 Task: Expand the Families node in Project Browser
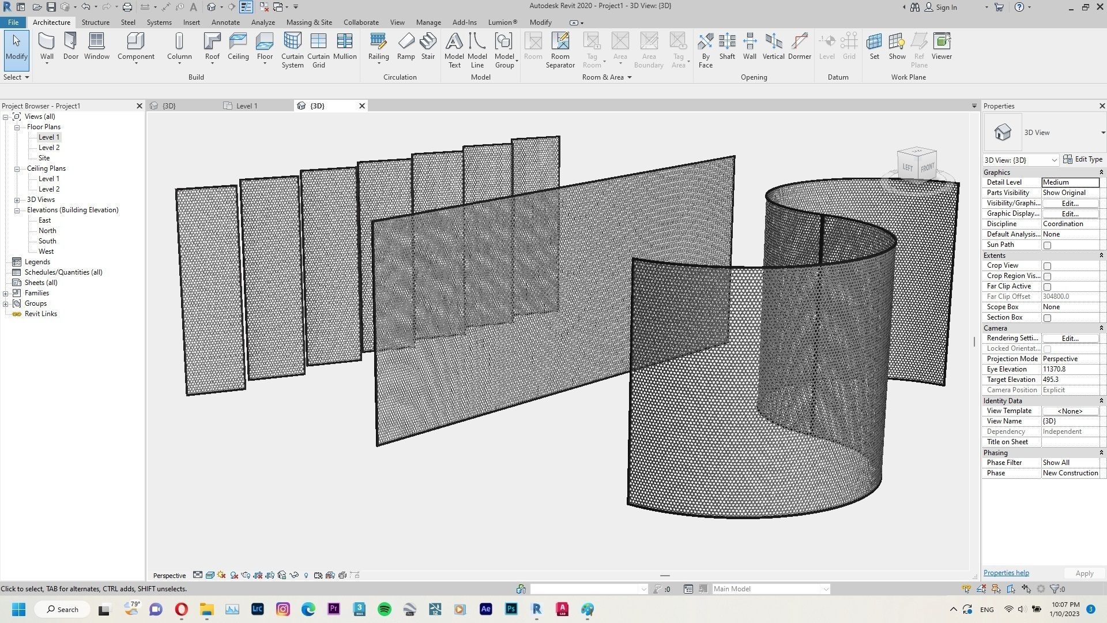(6, 292)
